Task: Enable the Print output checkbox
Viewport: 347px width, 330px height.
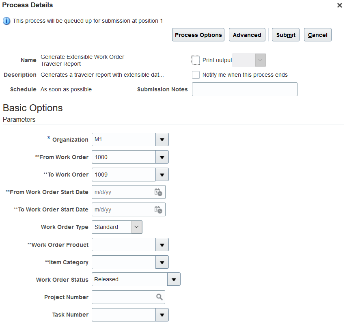Action: 196,60
